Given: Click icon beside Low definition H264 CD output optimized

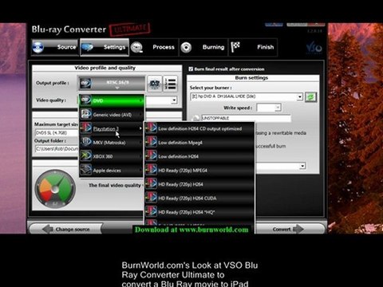Looking at the screenshot, I should pos(152,128).
